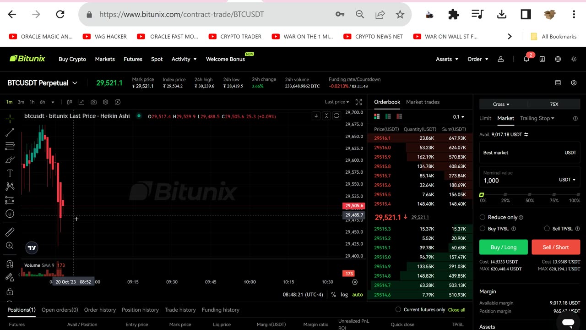Select the ruler measure tool
The height and width of the screenshot is (330, 586).
click(x=10, y=232)
